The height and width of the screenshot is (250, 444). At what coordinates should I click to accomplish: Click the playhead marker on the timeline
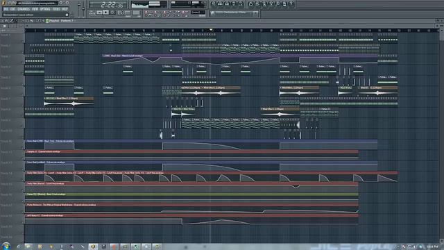tap(211, 30)
